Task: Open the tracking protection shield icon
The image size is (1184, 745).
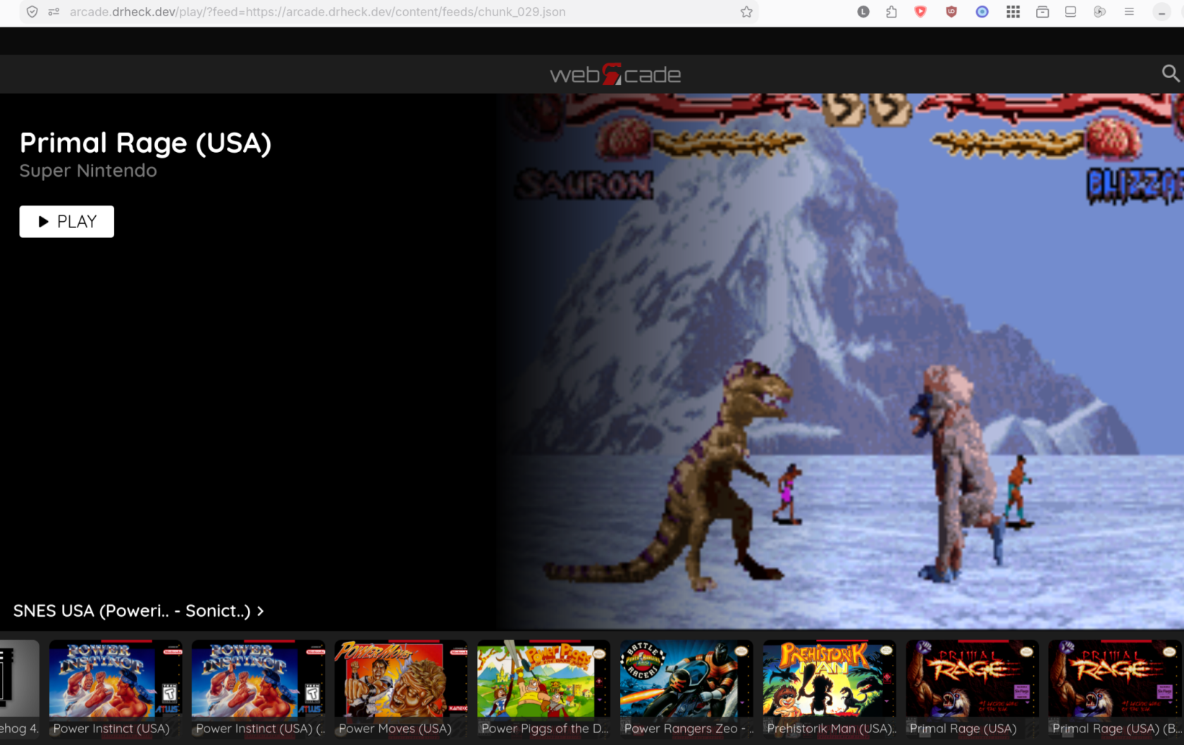Action: click(32, 12)
